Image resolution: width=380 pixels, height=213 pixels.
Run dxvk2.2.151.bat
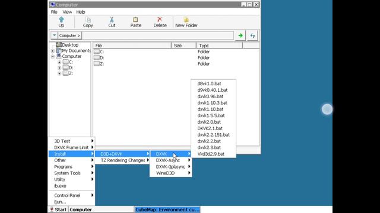pyautogui.click(x=214, y=135)
